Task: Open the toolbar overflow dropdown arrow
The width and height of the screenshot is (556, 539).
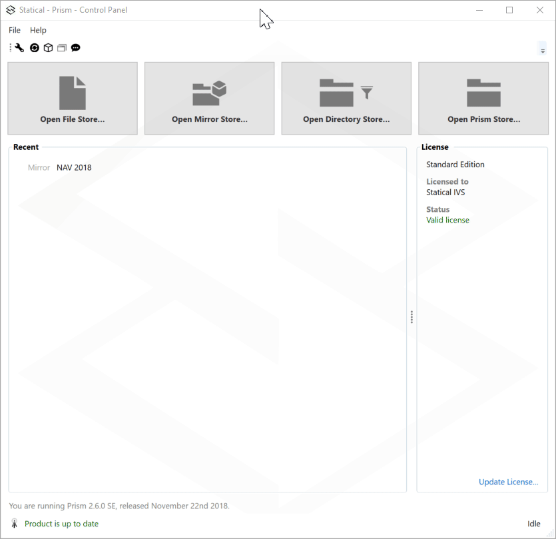Action: 543,49
